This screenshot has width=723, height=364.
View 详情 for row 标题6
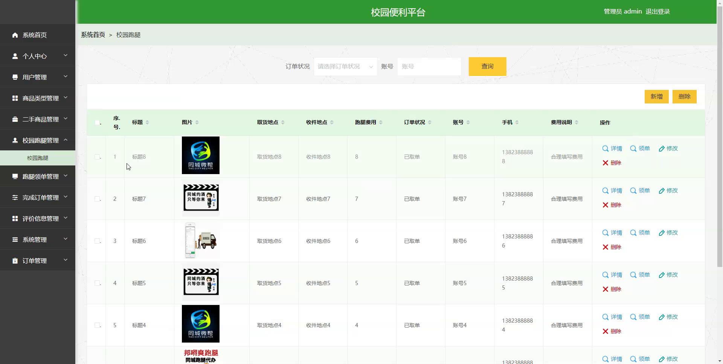click(612, 233)
